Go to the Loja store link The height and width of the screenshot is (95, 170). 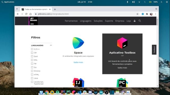click(129, 21)
